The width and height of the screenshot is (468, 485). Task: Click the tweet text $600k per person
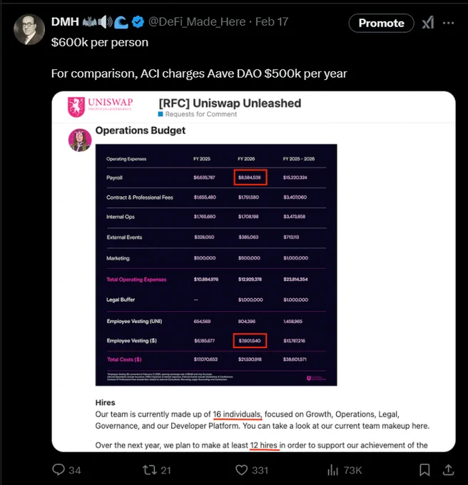click(100, 42)
